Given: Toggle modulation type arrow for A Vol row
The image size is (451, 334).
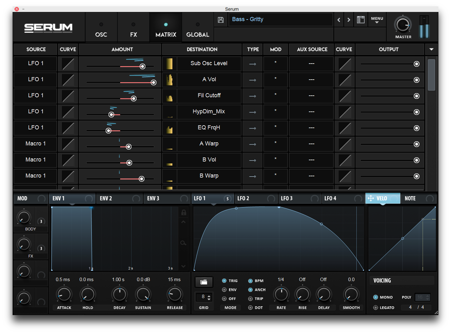Looking at the screenshot, I should click(253, 80).
